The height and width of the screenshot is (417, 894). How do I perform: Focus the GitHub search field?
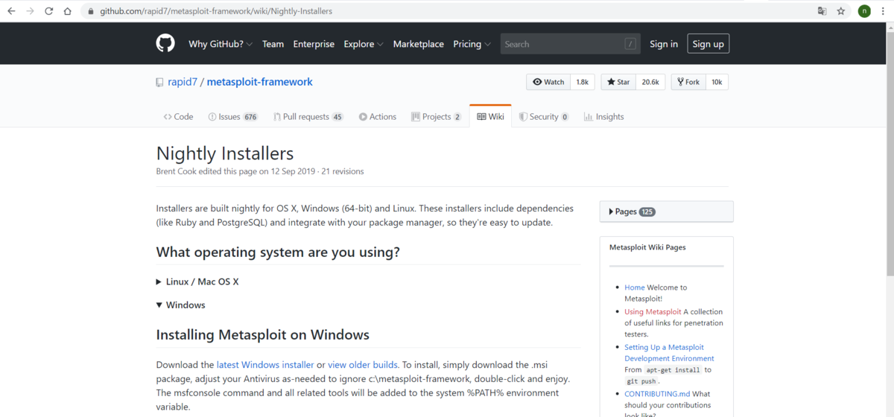coord(570,44)
